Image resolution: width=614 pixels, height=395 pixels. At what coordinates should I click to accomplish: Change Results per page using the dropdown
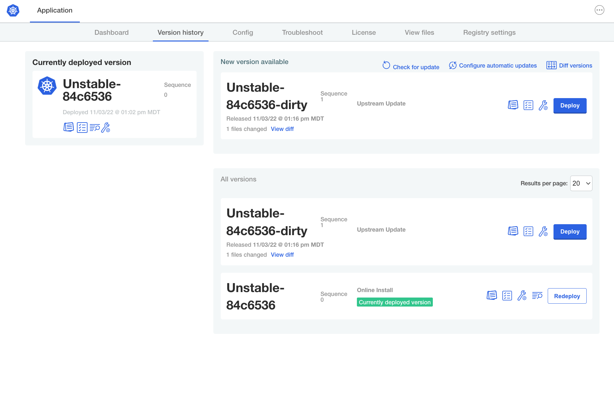pos(581,183)
